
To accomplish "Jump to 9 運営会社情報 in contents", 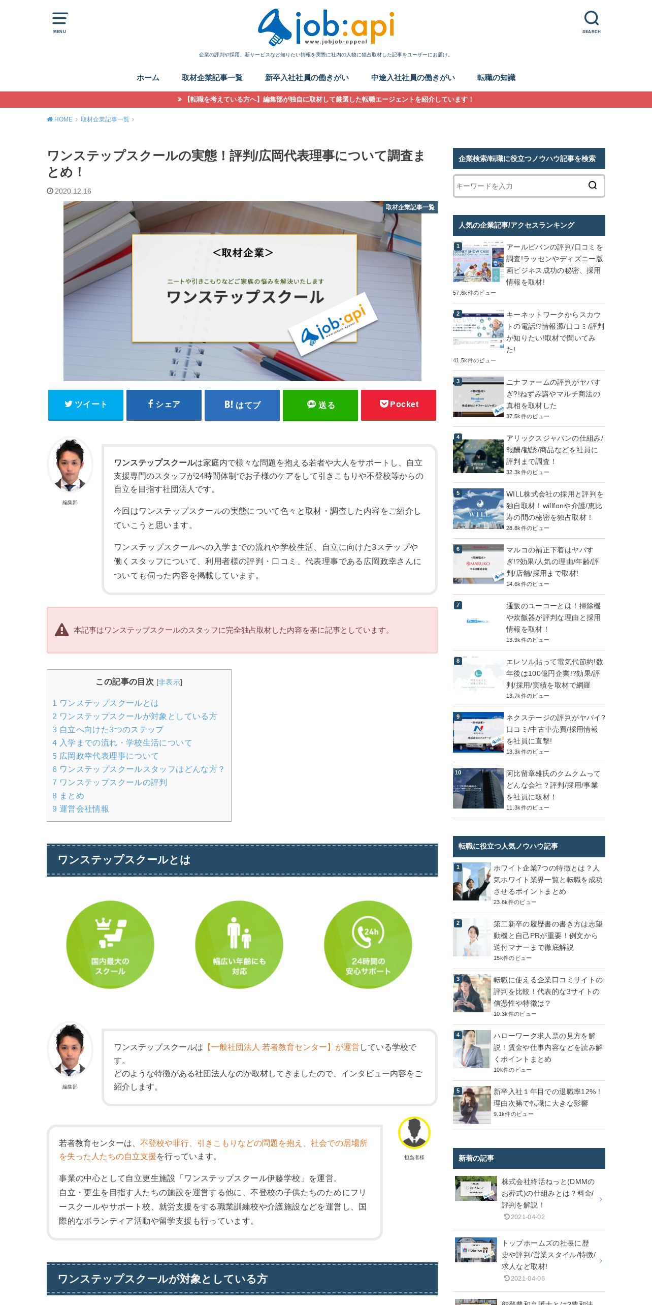I will click(81, 809).
